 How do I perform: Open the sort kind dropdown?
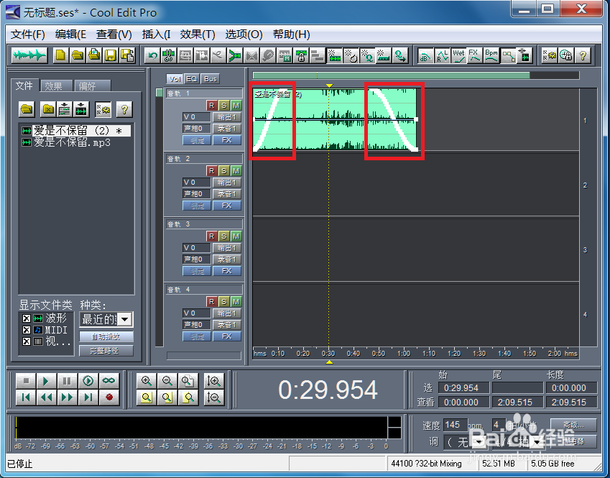pos(124,320)
